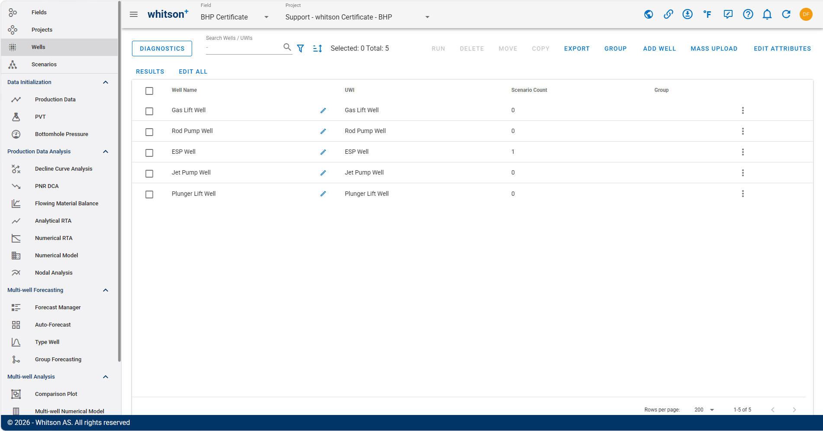The image size is (823, 431).
Task: Open Type Well in sidebar
Action: (59, 342)
